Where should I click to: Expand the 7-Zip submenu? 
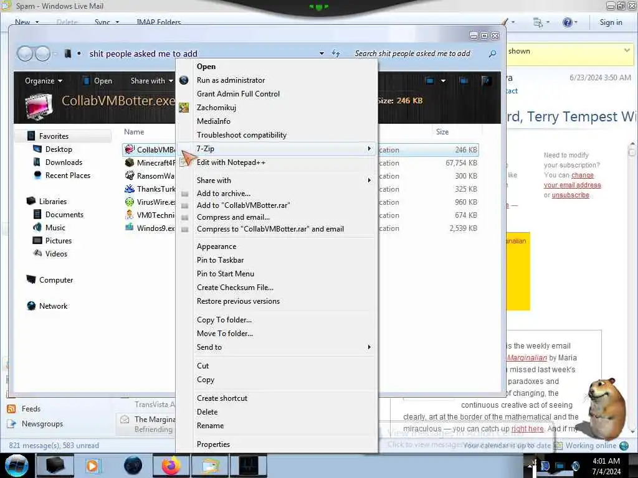click(369, 149)
